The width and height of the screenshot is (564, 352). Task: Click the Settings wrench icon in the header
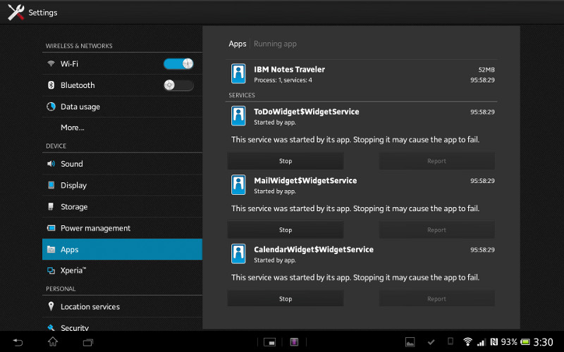pyautogui.click(x=16, y=12)
